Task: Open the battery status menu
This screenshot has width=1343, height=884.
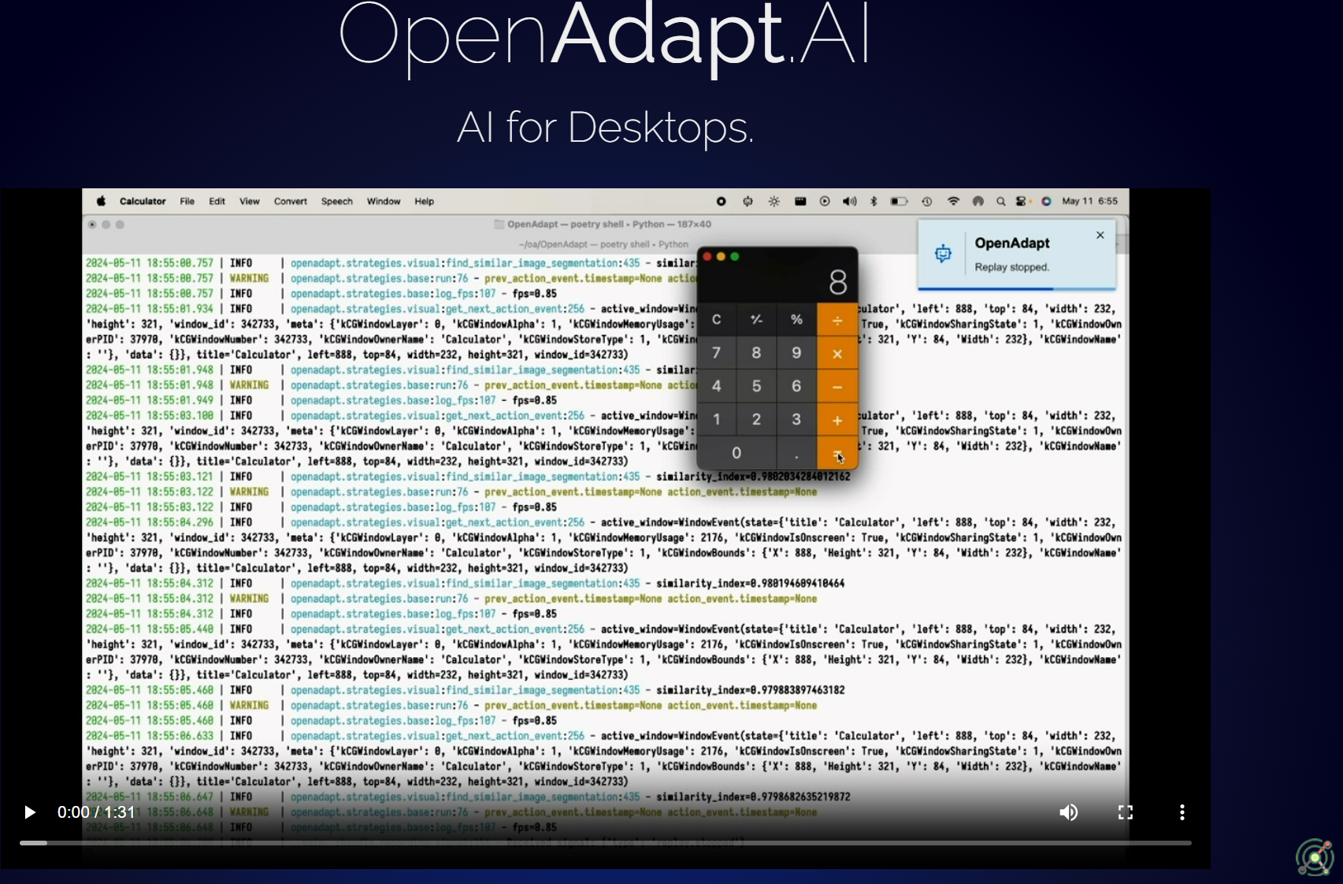Action: point(899,202)
